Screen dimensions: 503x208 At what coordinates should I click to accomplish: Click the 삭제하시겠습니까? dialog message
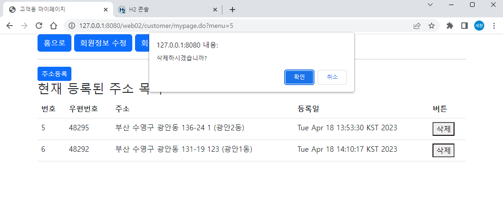coord(181,59)
